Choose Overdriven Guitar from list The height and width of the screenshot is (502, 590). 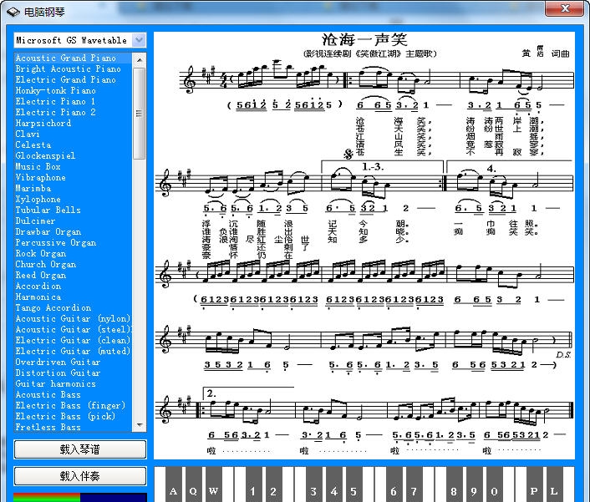pos(58,363)
